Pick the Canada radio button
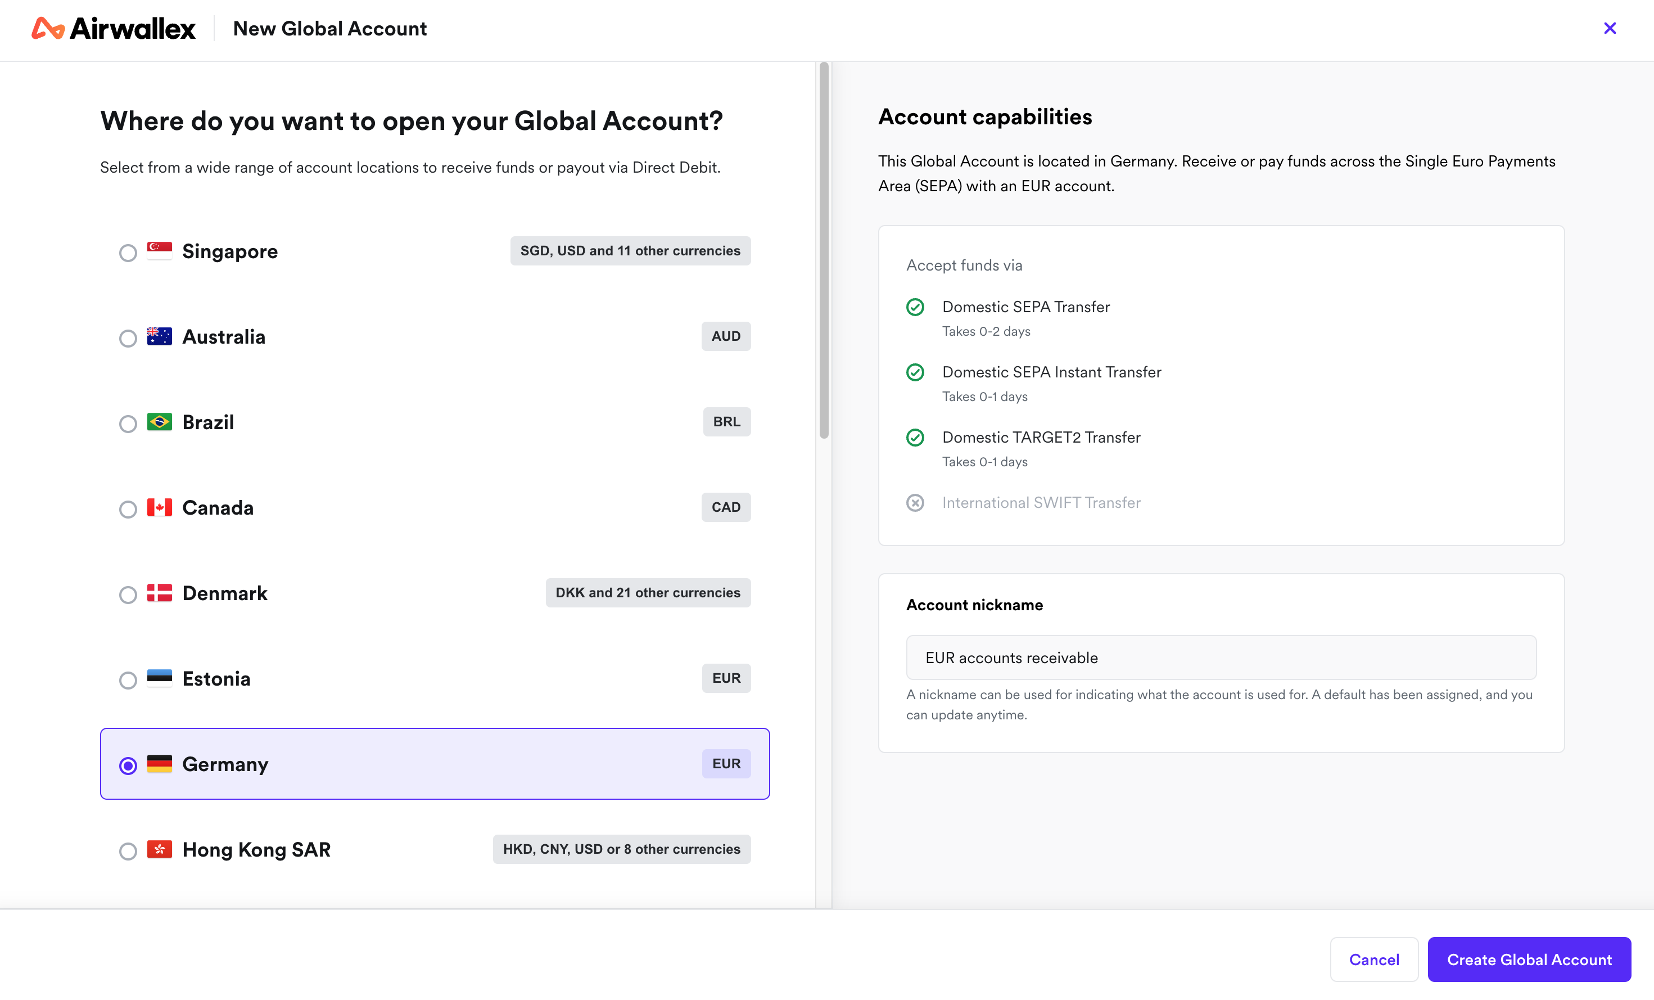Viewport: 1654px width, 1000px height. pyautogui.click(x=128, y=509)
